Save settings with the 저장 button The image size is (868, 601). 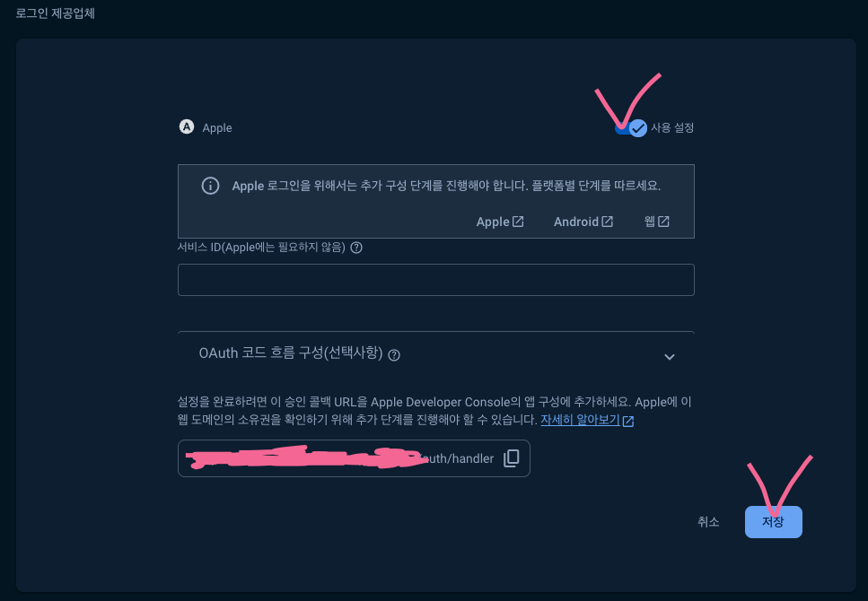coord(774,522)
